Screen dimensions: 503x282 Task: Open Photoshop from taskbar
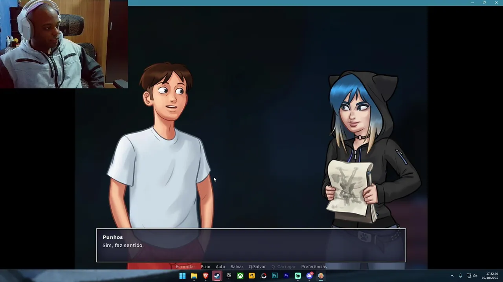click(275, 276)
